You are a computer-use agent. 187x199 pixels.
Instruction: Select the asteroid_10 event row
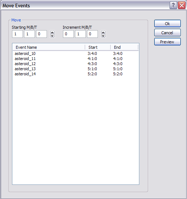tap(76, 53)
